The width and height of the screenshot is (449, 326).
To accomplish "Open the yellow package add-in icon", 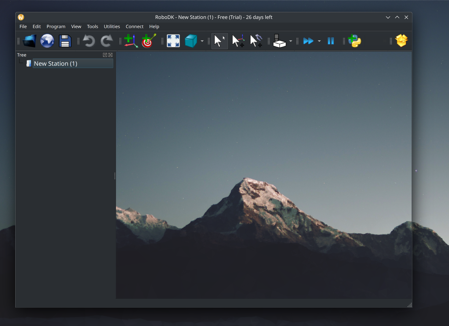I will click(401, 41).
